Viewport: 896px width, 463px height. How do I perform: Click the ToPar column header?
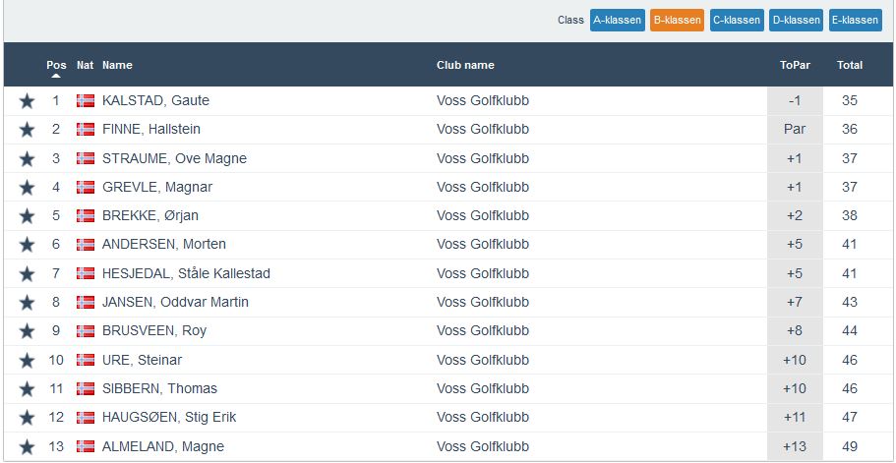point(795,66)
